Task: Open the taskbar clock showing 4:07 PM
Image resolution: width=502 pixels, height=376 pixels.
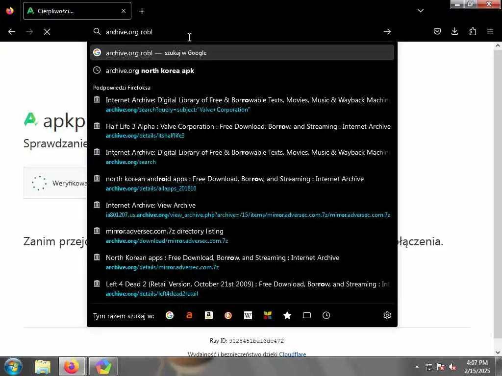Action: (x=477, y=367)
